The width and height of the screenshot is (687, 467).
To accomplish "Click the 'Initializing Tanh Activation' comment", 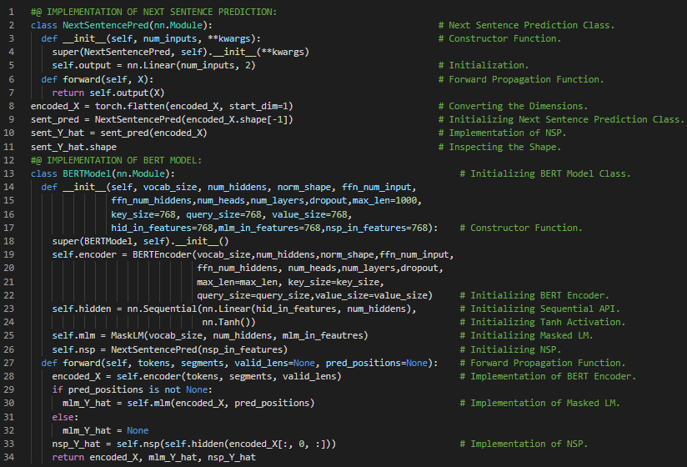I will click(x=545, y=322).
